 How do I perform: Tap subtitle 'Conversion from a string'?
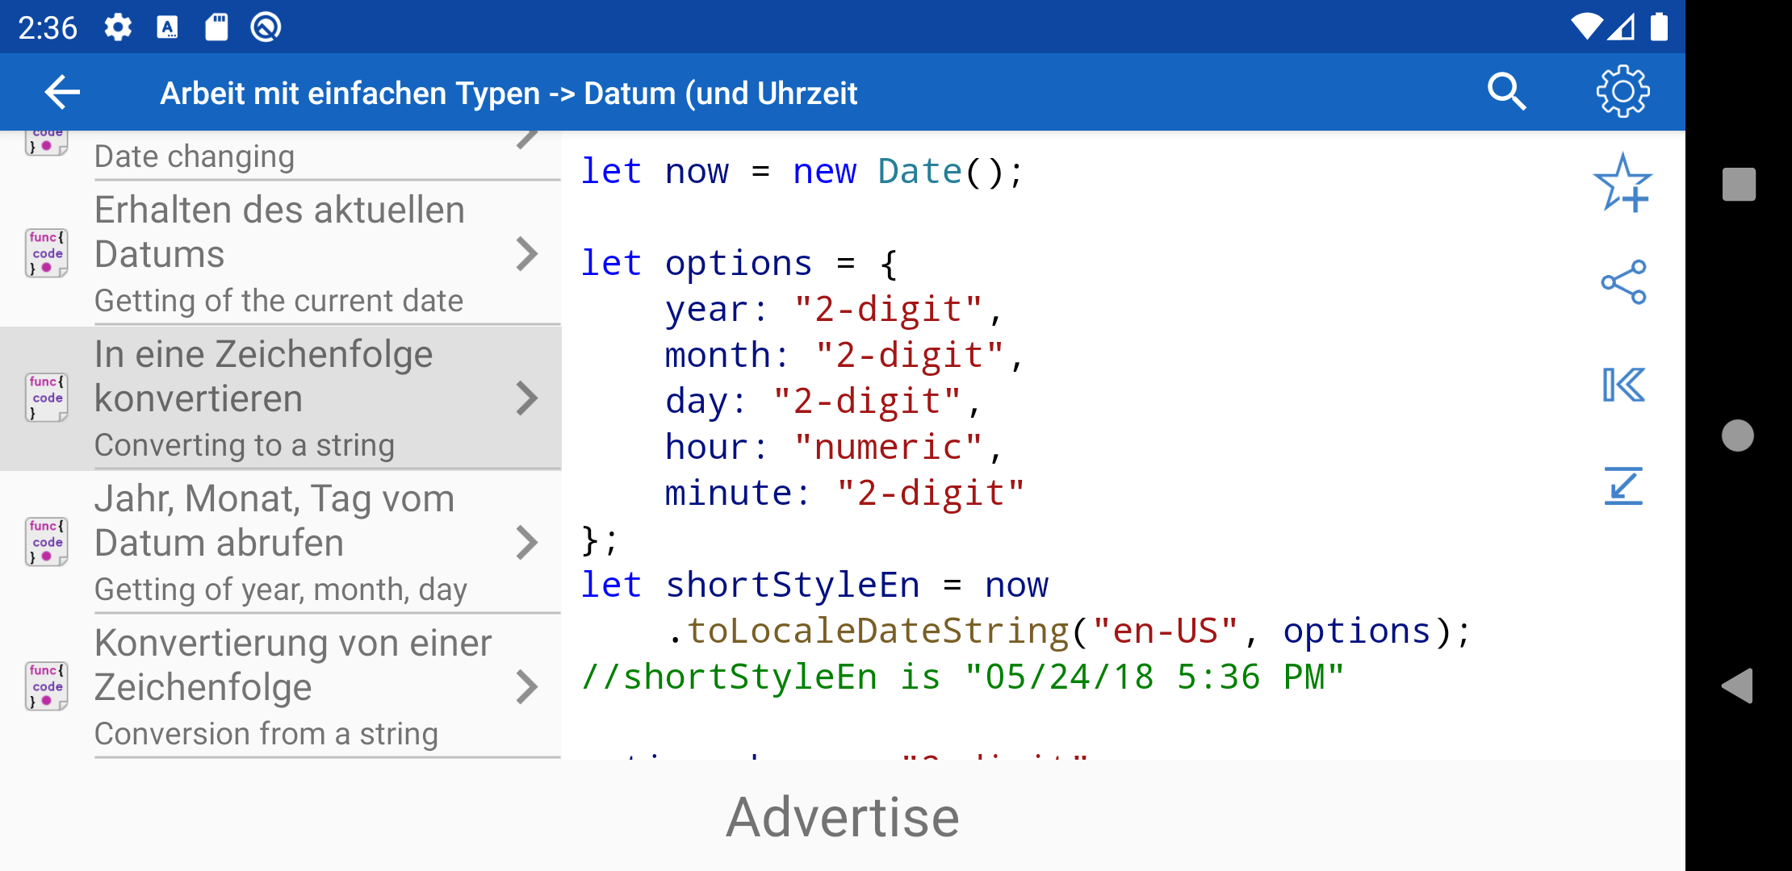pyautogui.click(x=266, y=734)
